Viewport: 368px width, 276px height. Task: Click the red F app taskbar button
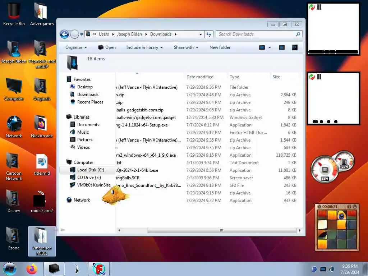tap(98, 269)
